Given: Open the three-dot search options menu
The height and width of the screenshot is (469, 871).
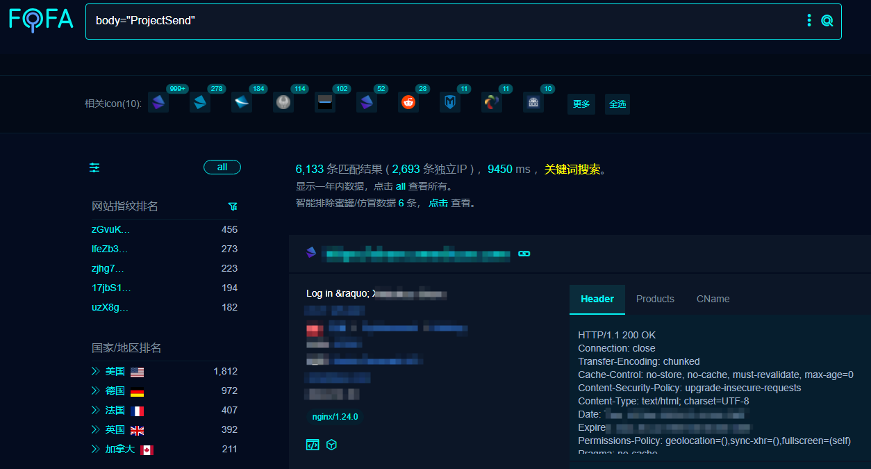Looking at the screenshot, I should [809, 20].
